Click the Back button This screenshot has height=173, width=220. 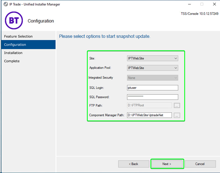tap(133, 164)
